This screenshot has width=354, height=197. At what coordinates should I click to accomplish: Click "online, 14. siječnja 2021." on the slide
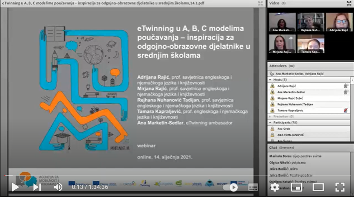pyautogui.click(x=165, y=157)
